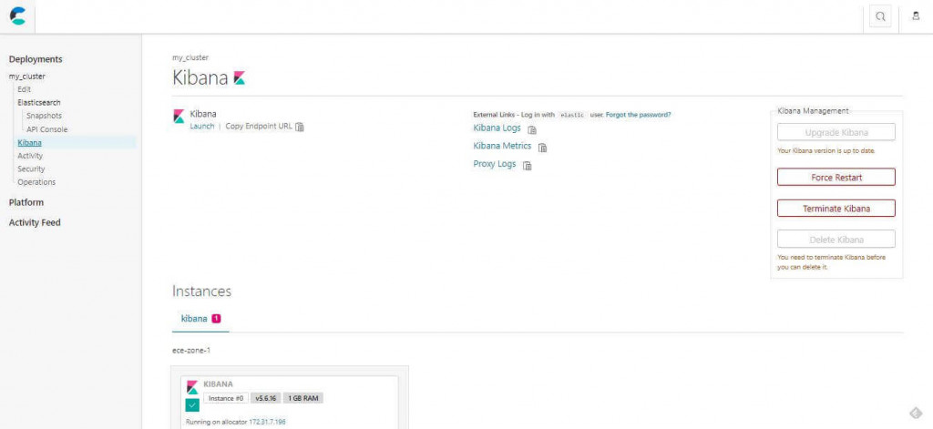
Task: Open Elasticsearch sidebar item
Action: coord(38,102)
